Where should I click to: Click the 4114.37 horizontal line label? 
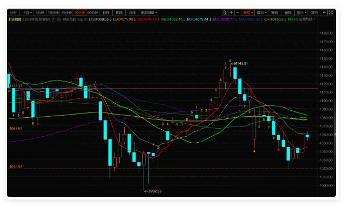[x=16, y=86]
